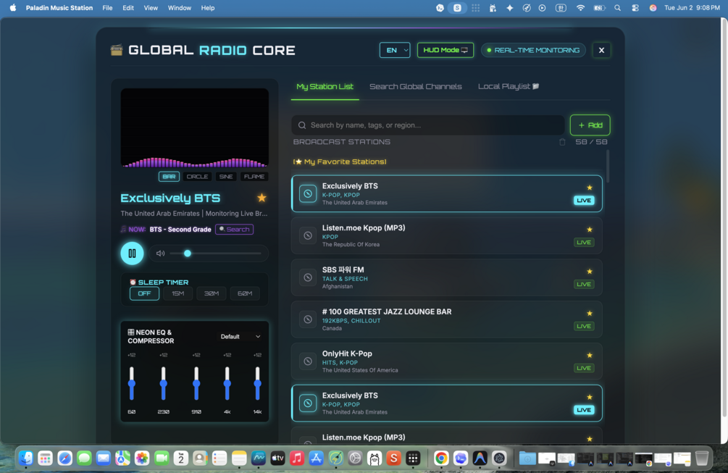Viewport: 728px width, 473px height.
Task: Adjust the 14k EQ band slider
Action: click(257, 383)
